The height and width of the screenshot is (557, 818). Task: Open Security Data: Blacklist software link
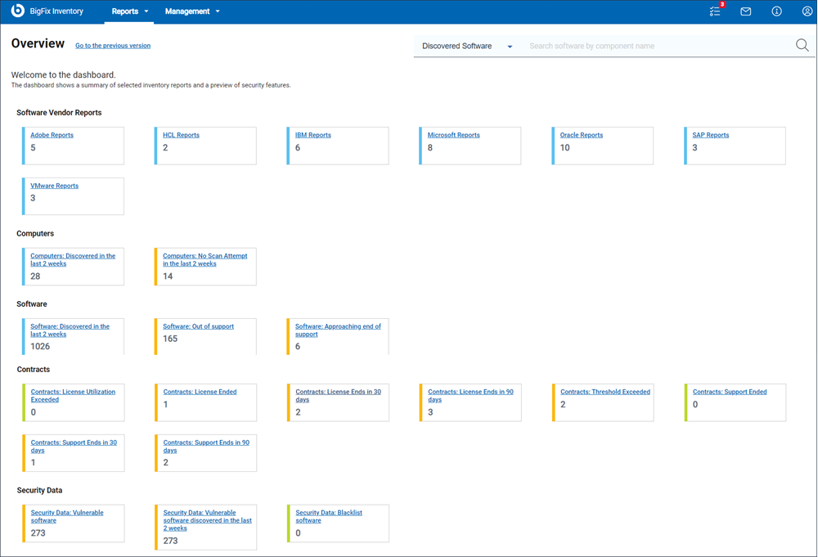329,517
